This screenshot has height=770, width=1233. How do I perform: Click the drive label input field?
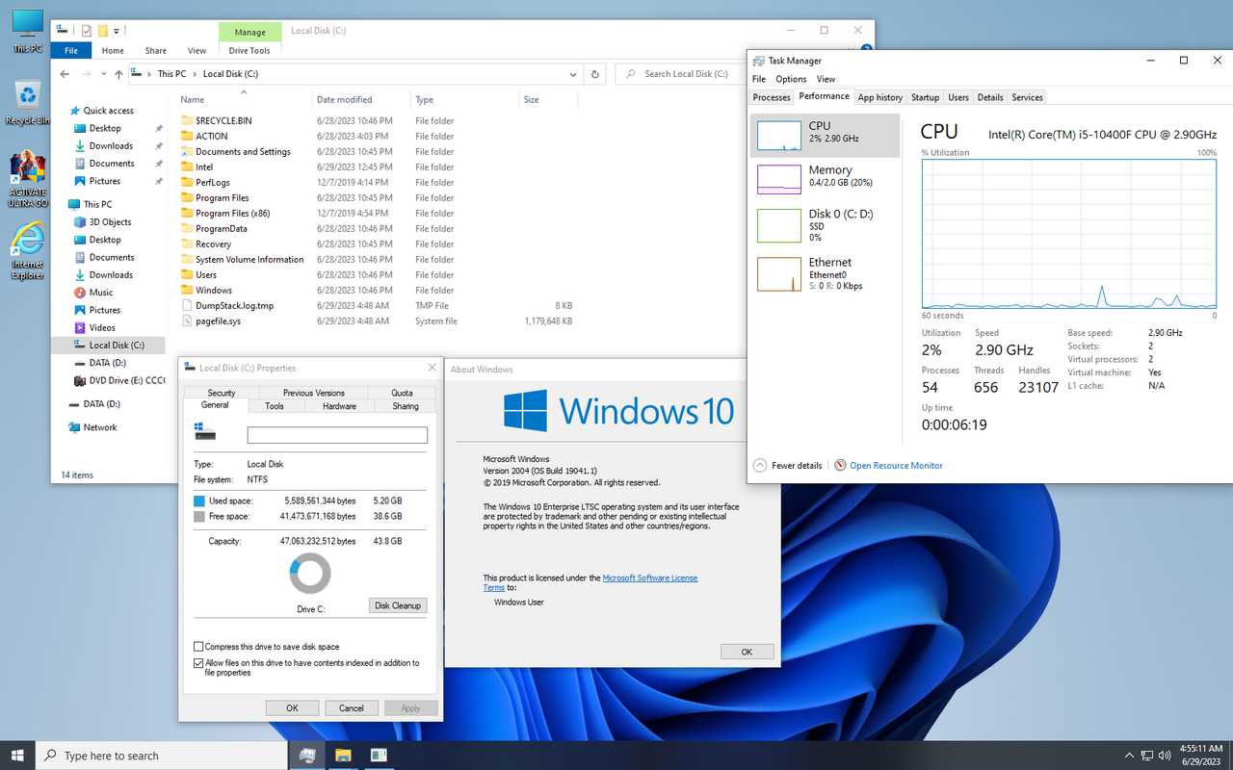click(337, 435)
